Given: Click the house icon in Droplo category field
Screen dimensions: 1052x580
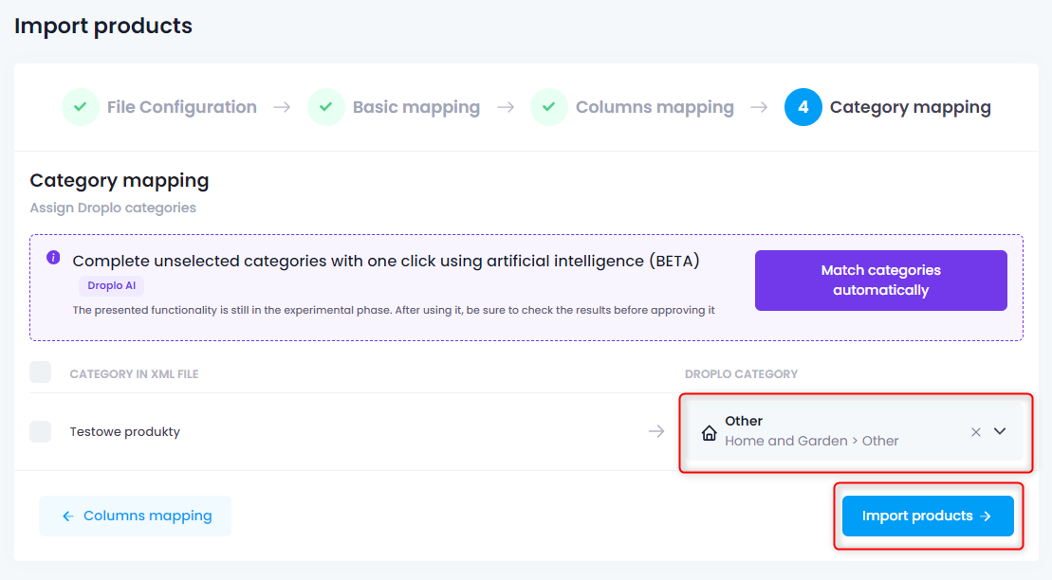Looking at the screenshot, I should click(710, 432).
